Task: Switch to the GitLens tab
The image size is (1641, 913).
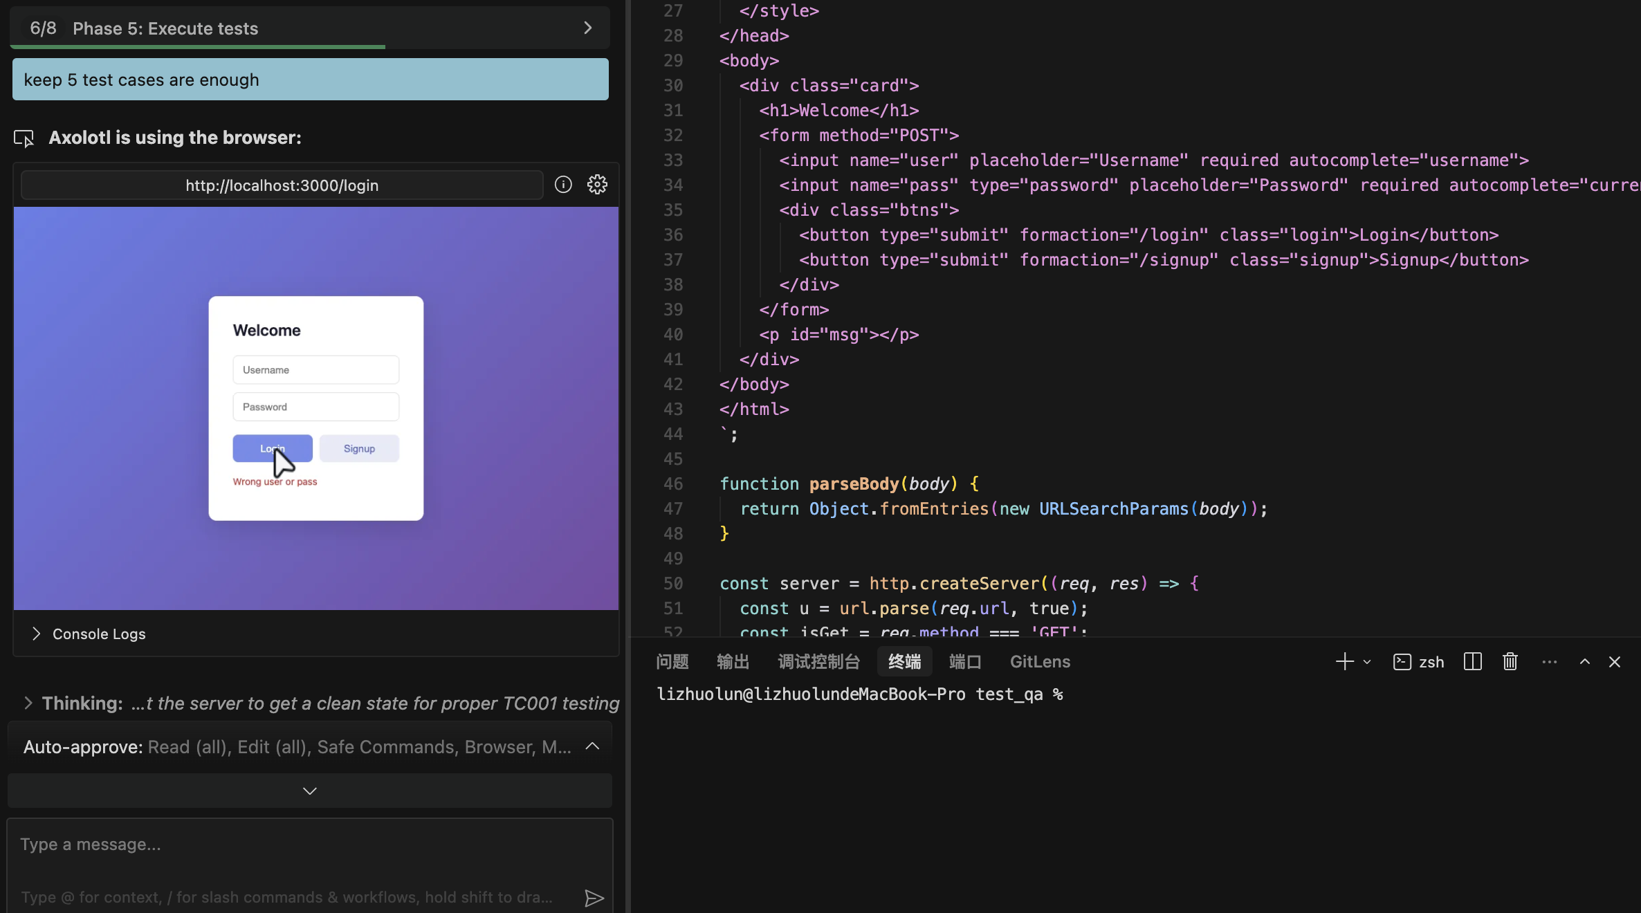Action: pyautogui.click(x=1039, y=662)
